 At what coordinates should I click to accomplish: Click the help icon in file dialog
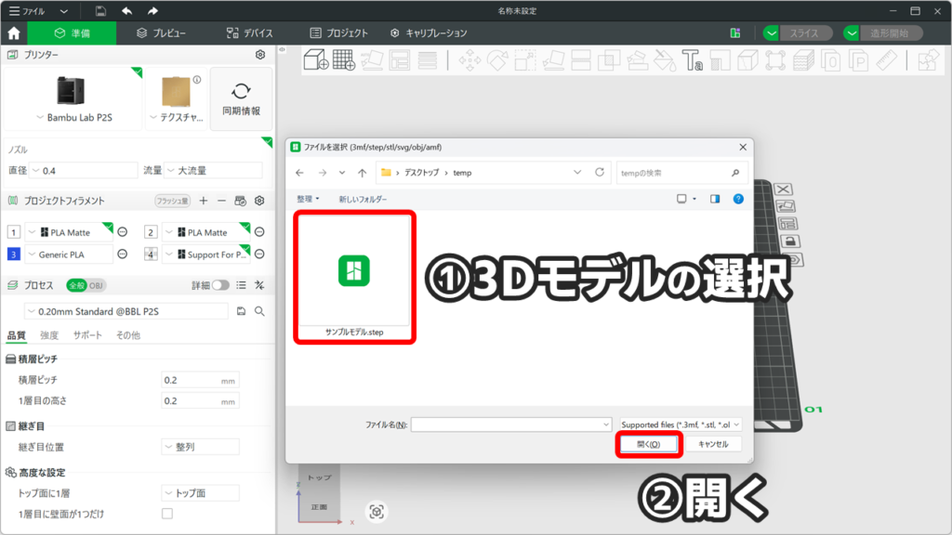click(737, 199)
